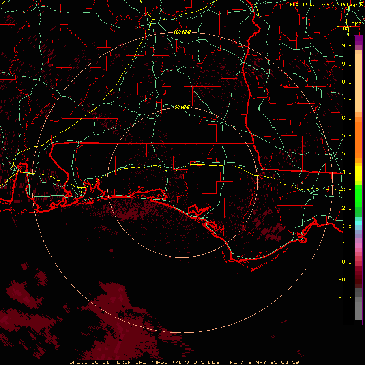Click the "08:59" timestamp in the caption
This screenshot has width=365, height=365.
[290, 362]
